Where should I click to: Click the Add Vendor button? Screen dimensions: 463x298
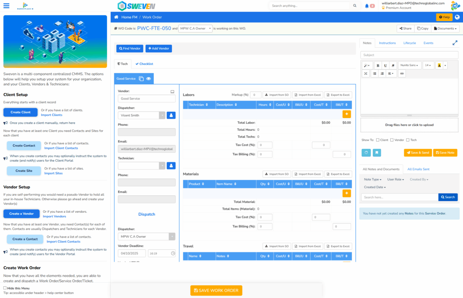pos(159,49)
